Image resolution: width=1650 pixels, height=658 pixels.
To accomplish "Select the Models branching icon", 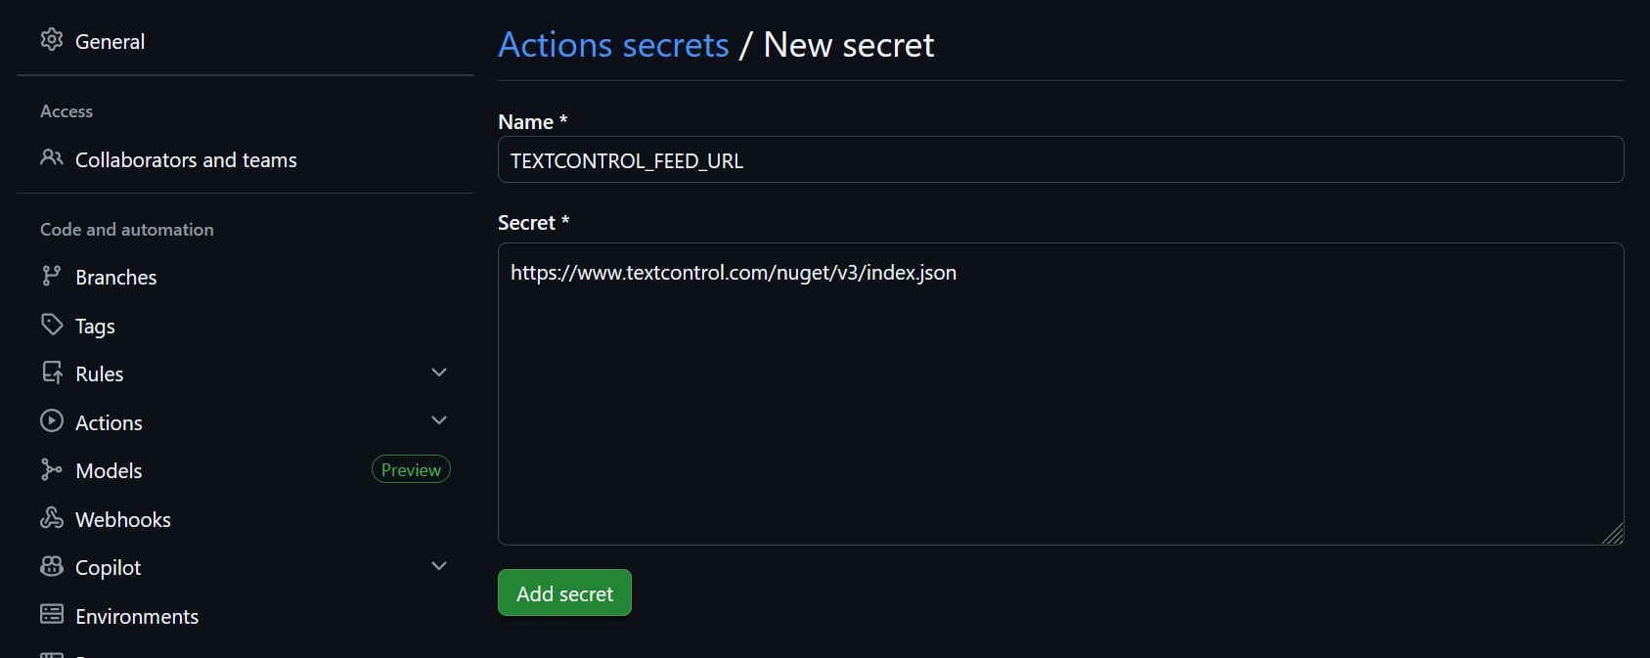I will (x=52, y=469).
